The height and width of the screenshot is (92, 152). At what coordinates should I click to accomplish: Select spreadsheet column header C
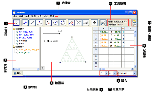point(117,28)
